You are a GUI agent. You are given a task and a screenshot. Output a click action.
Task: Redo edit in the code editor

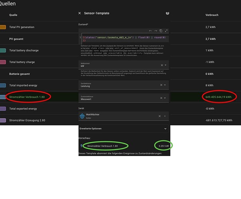[x=156, y=31]
